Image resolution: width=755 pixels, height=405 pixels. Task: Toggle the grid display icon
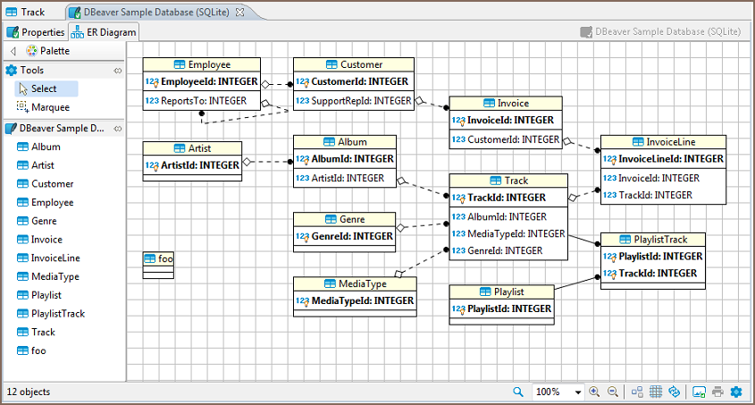point(656,392)
